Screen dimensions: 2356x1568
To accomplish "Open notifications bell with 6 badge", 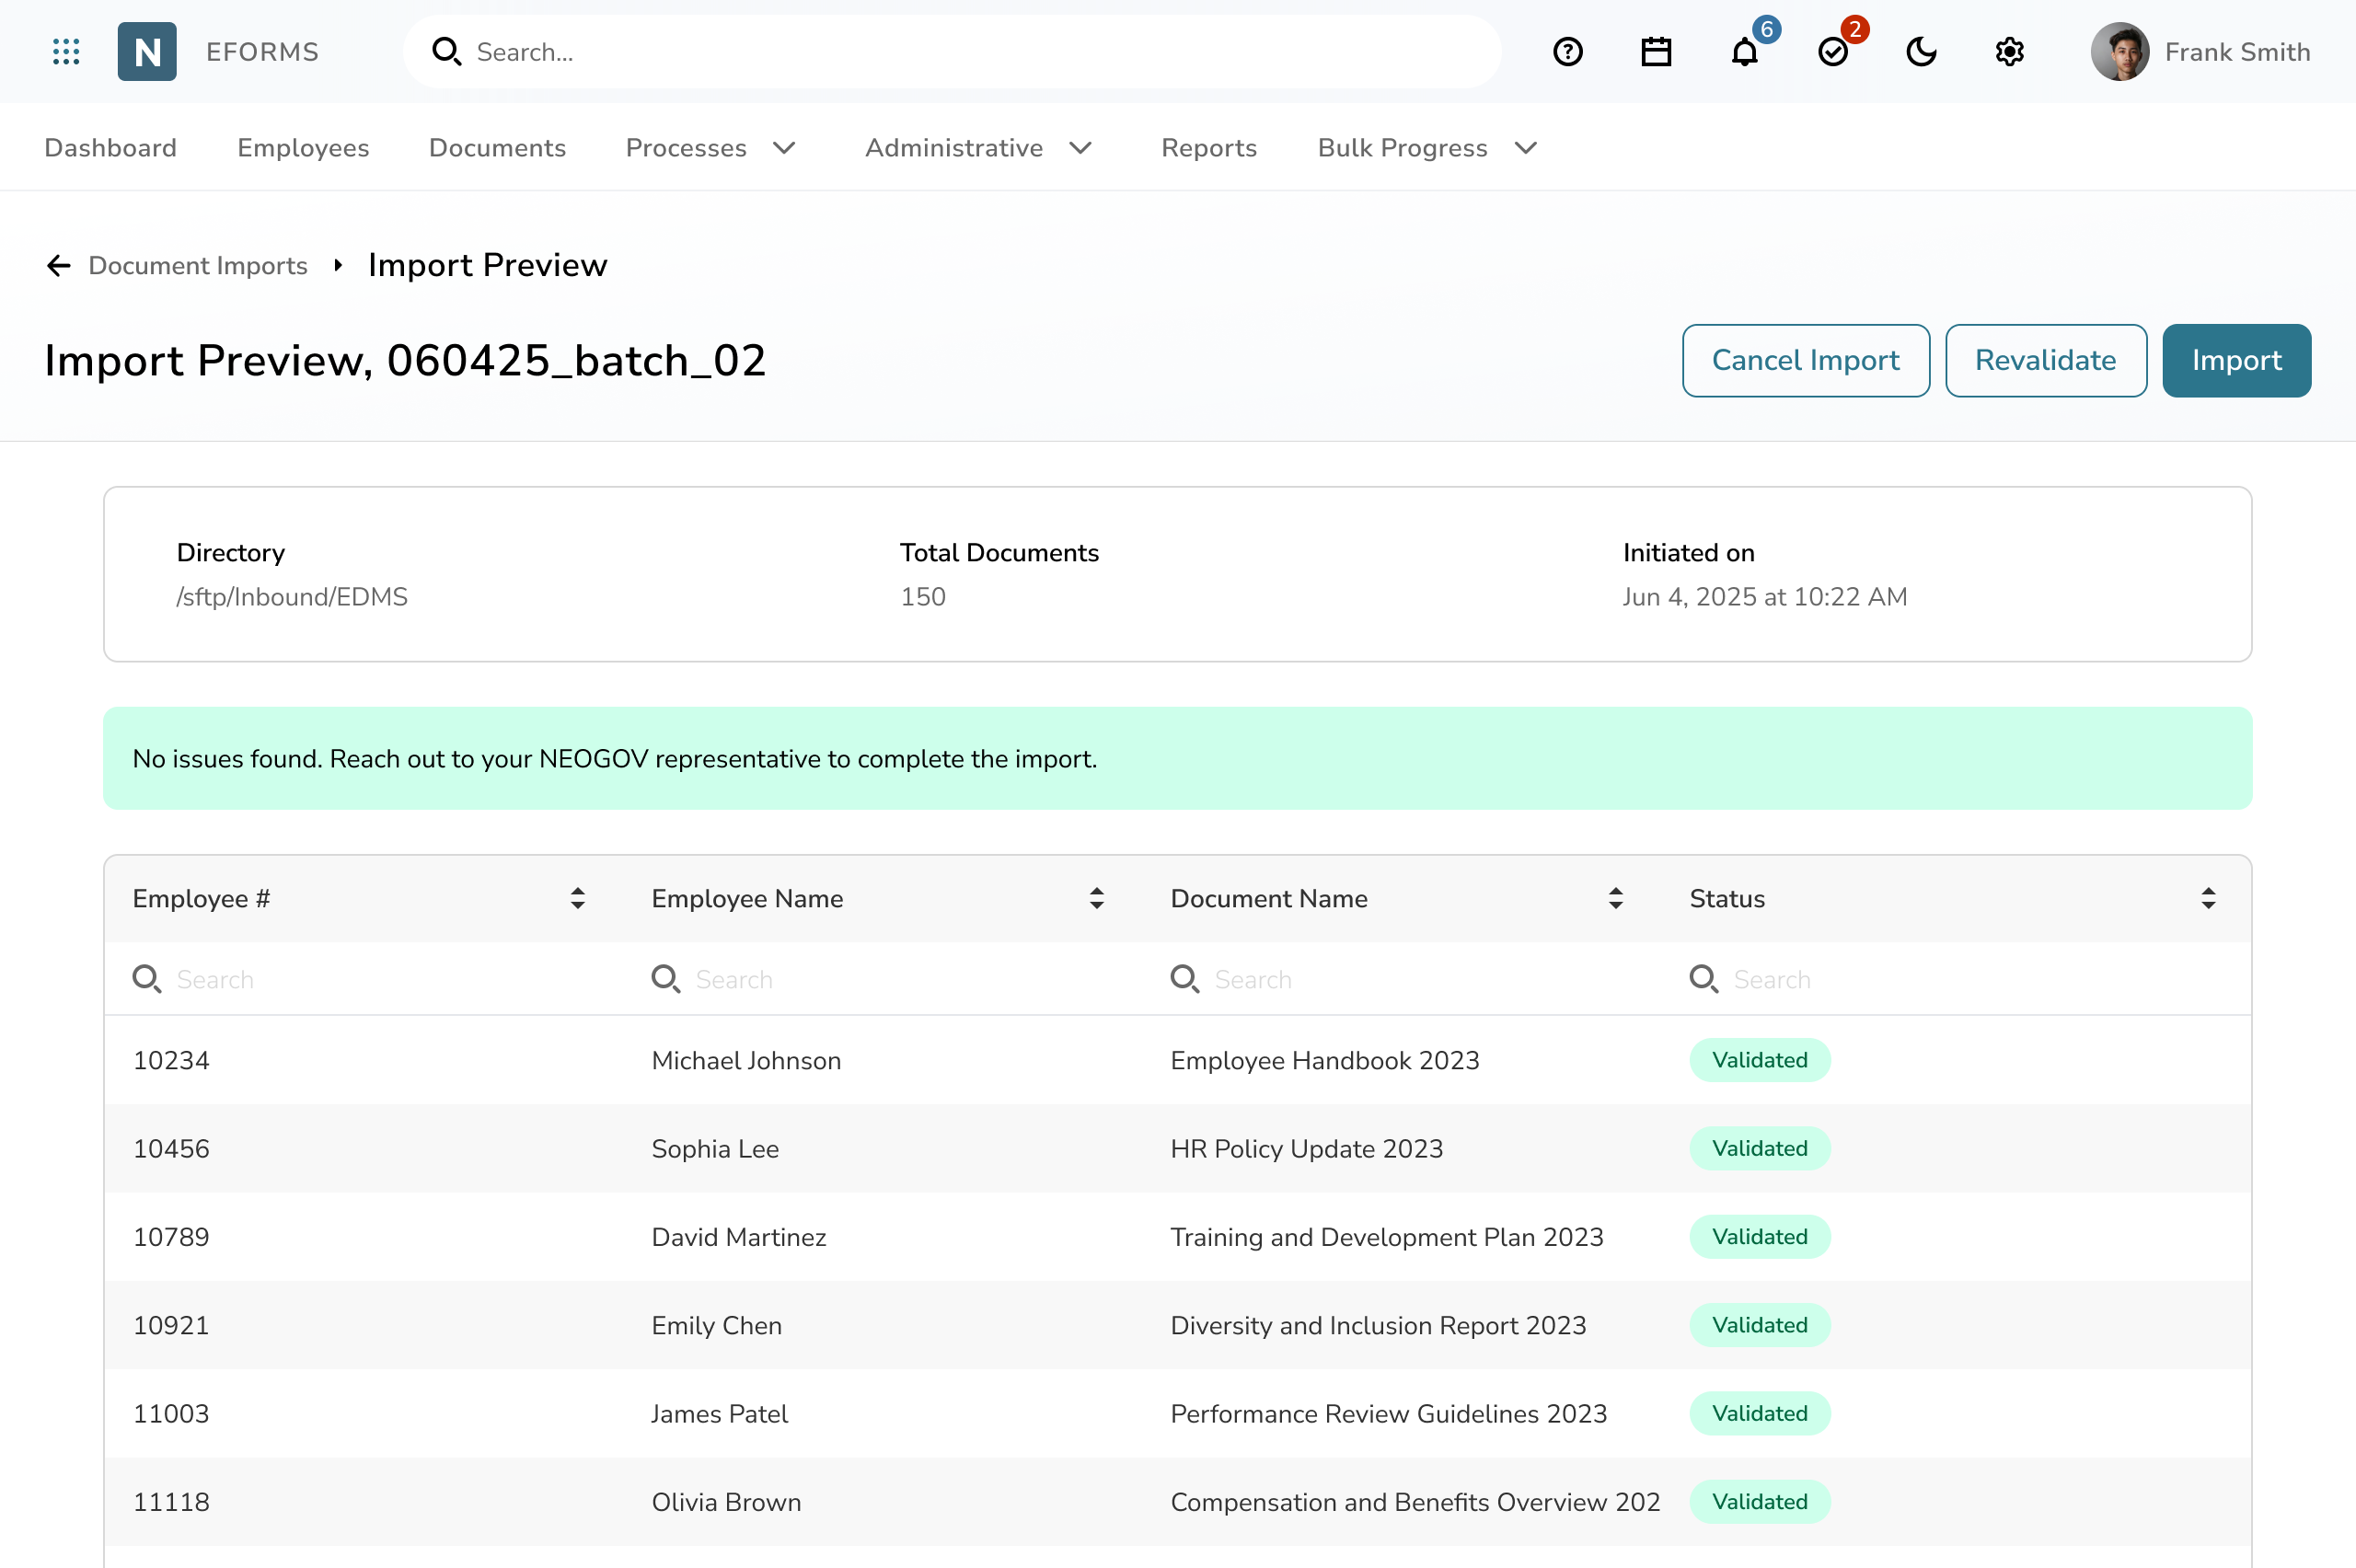I will click(x=1745, y=52).
